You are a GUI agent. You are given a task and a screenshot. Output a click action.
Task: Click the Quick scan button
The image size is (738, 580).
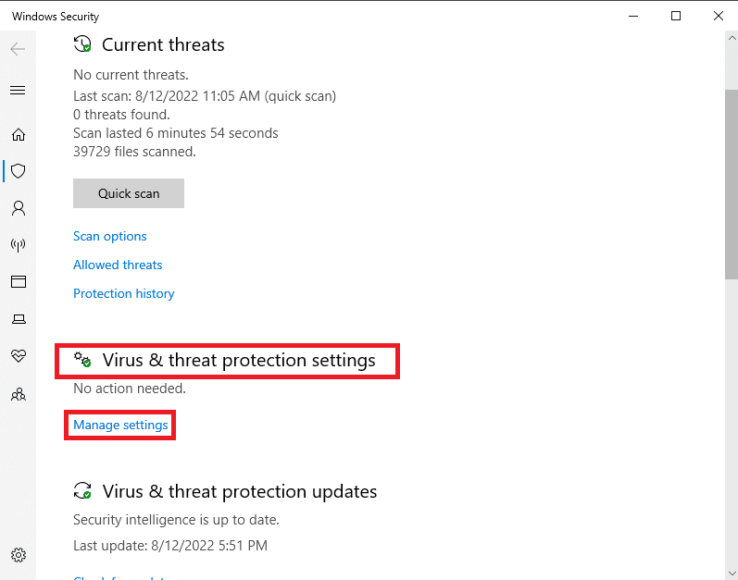point(129,193)
